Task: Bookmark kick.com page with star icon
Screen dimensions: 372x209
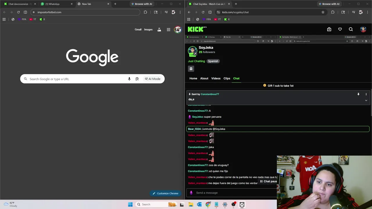Action: click(x=323, y=12)
